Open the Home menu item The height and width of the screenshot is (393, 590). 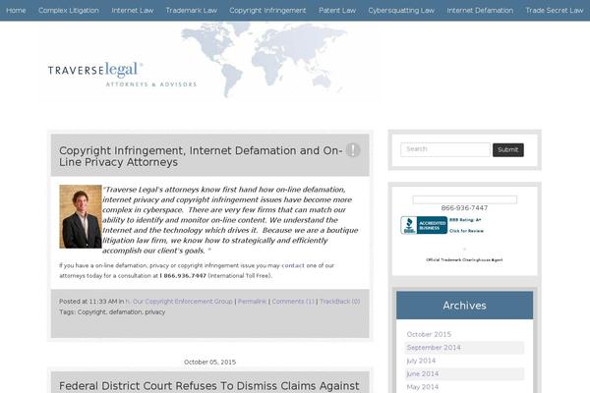[x=16, y=11]
